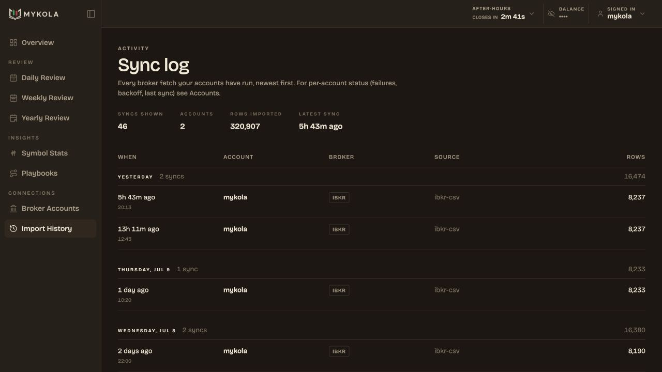
Task: Click the 5h 43m ago sync row timestamp
Action: pos(137,197)
